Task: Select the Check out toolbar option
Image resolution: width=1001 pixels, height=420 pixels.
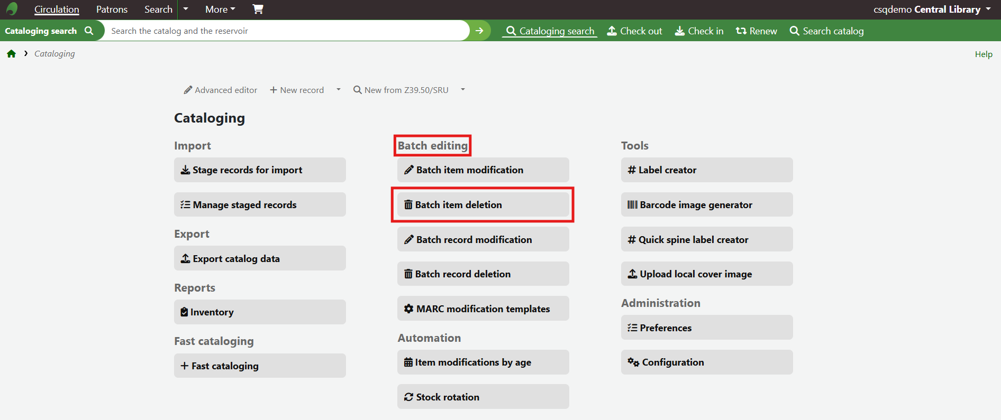Action: point(634,31)
